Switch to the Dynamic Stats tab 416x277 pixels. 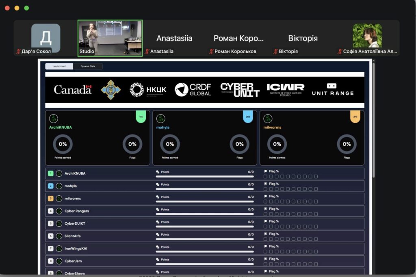[x=88, y=66]
